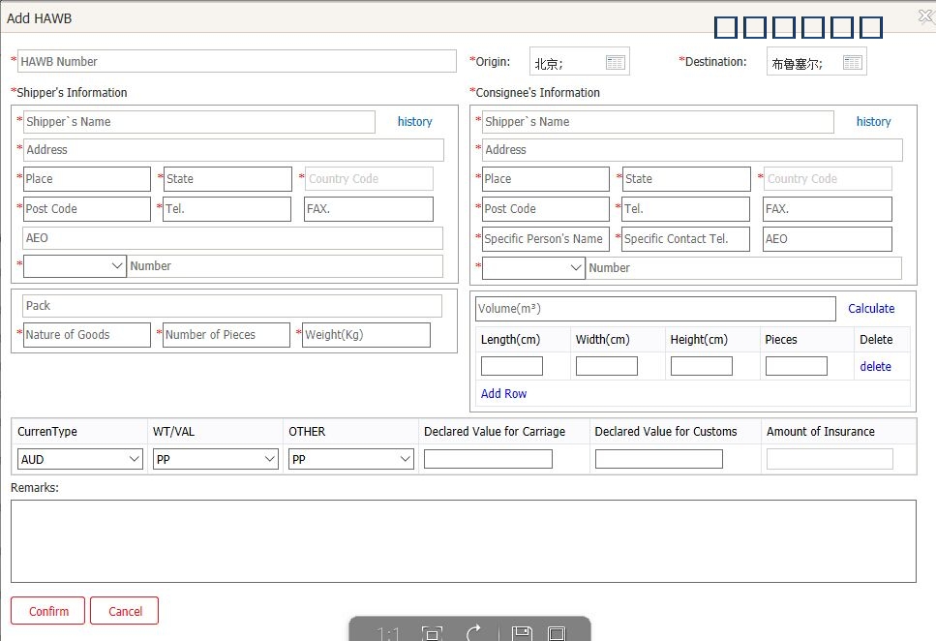Click the save floppy disk icon

522,634
